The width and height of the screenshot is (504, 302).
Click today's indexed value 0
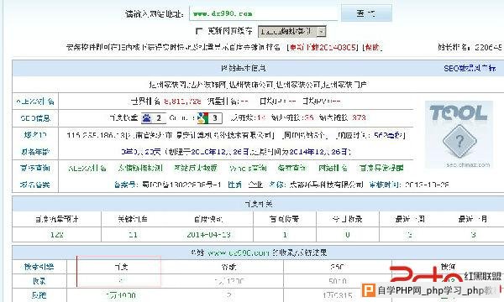click(x=348, y=235)
